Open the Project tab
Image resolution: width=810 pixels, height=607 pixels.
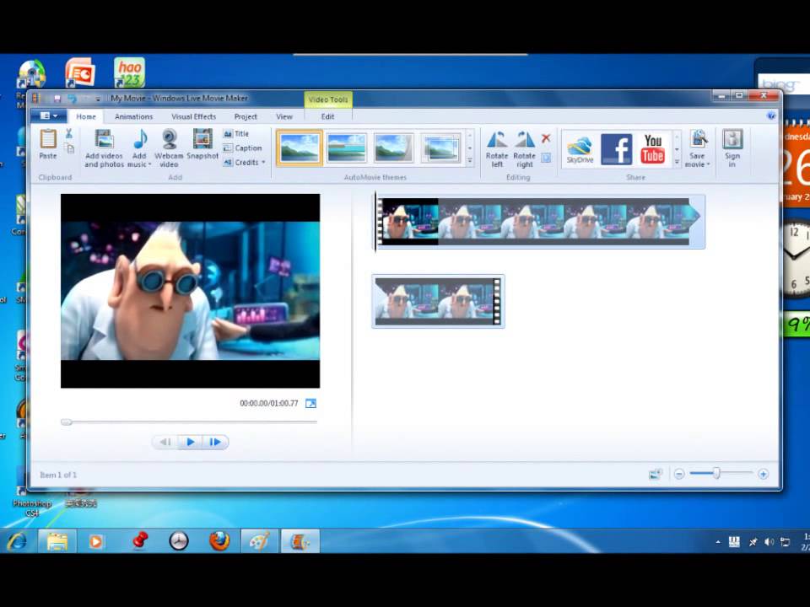point(246,116)
